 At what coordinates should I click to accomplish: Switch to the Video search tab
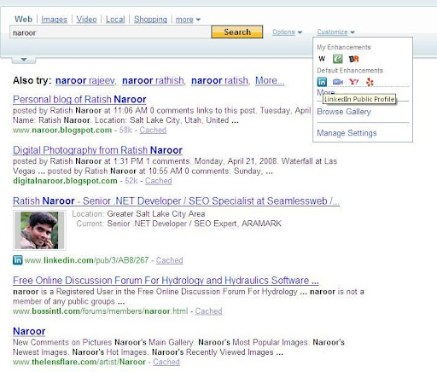click(86, 20)
